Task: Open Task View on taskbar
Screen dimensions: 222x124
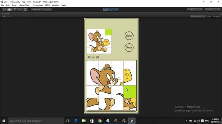Action: coord(68,121)
